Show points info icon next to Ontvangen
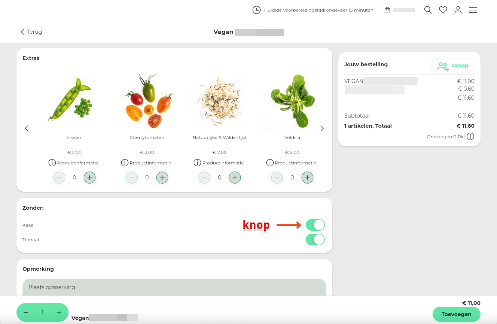This screenshot has height=324, width=497. pyautogui.click(x=470, y=137)
